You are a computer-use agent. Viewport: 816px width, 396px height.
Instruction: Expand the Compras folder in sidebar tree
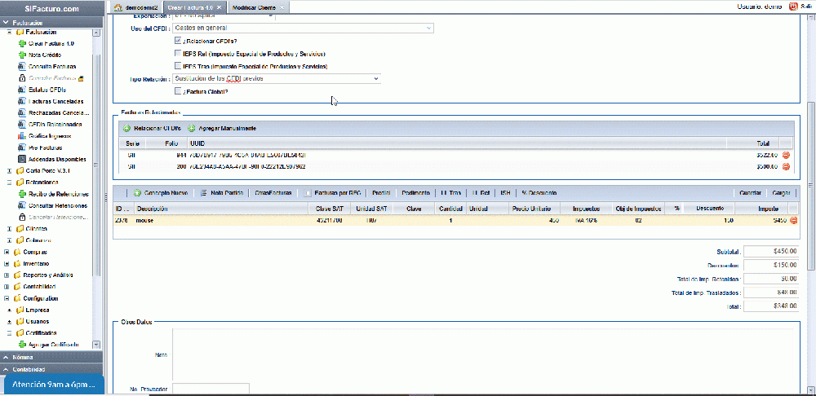[7, 252]
